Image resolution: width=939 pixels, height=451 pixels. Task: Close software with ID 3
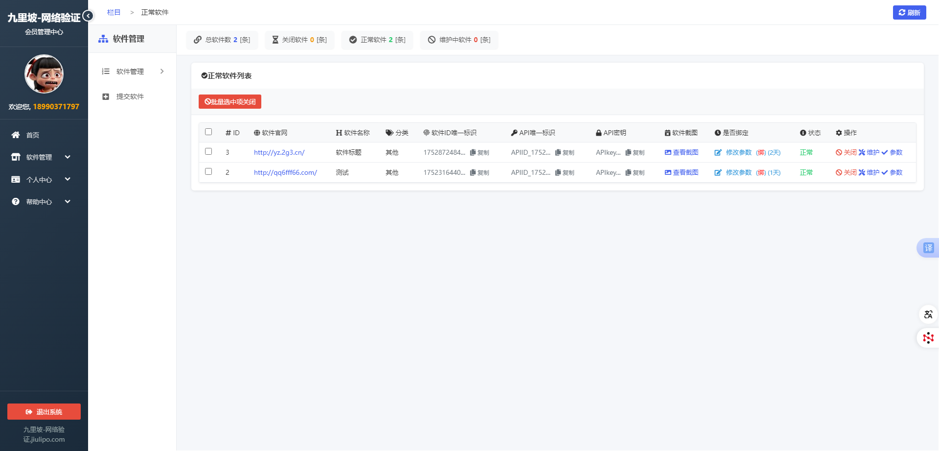(x=846, y=152)
